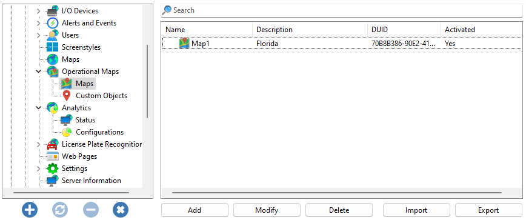Screen dimensions: 526x220
Task: Click the Server Information monitor icon
Action: pyautogui.click(x=53, y=181)
